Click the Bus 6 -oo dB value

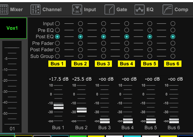[176, 79]
